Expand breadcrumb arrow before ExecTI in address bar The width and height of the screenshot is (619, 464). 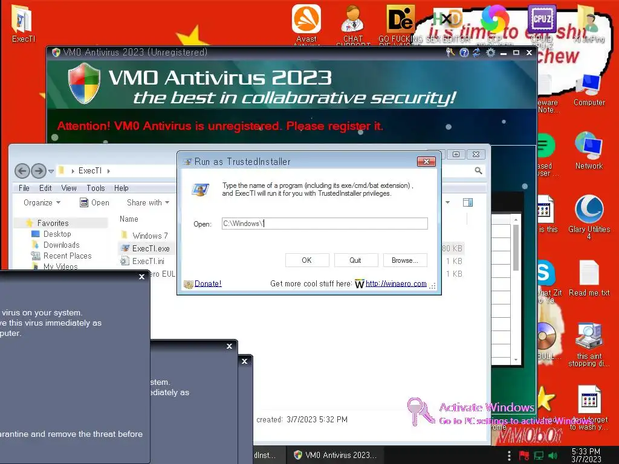coord(73,171)
